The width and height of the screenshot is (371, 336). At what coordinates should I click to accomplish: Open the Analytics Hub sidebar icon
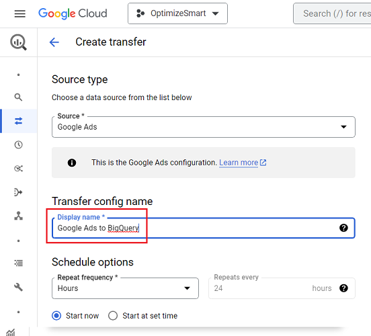point(18,169)
